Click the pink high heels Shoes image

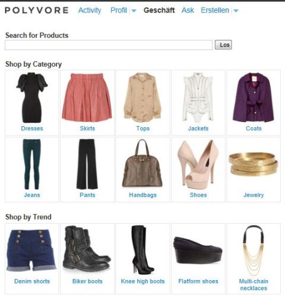(198, 164)
